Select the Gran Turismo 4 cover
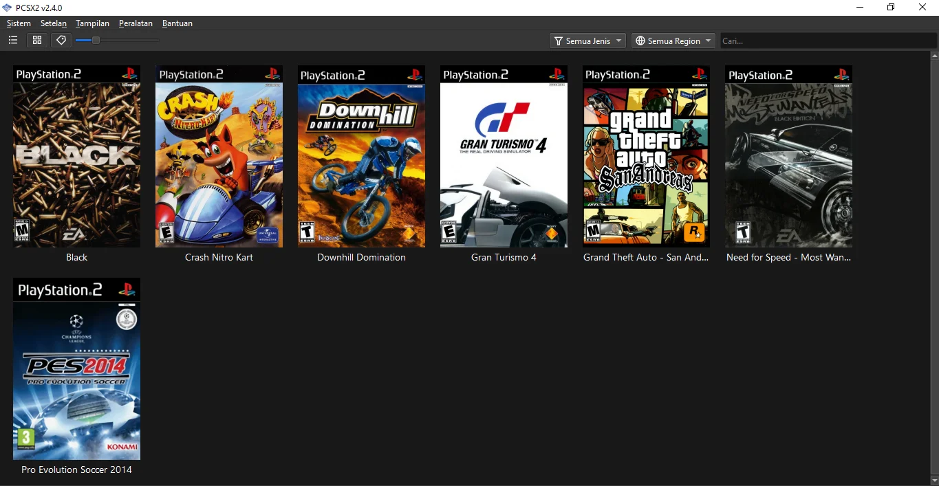 [x=504, y=157]
